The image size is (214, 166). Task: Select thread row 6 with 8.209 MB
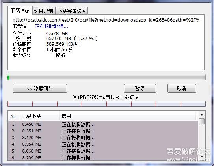click(x=103, y=158)
